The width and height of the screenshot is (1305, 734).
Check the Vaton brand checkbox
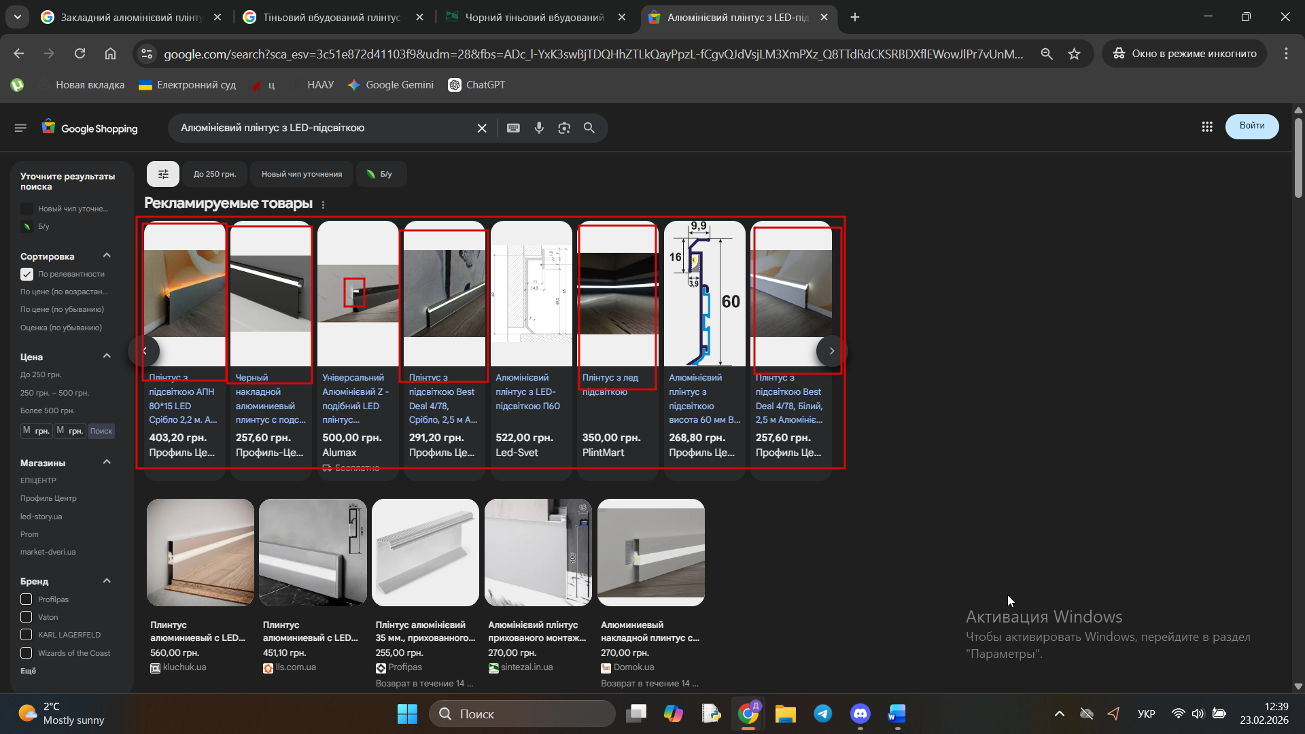click(27, 617)
